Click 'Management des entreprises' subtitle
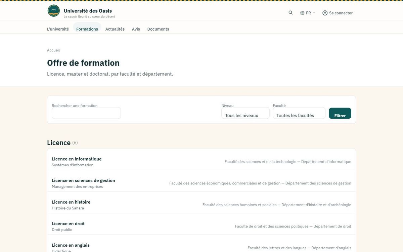The width and height of the screenshot is (403, 252). pyautogui.click(x=77, y=187)
